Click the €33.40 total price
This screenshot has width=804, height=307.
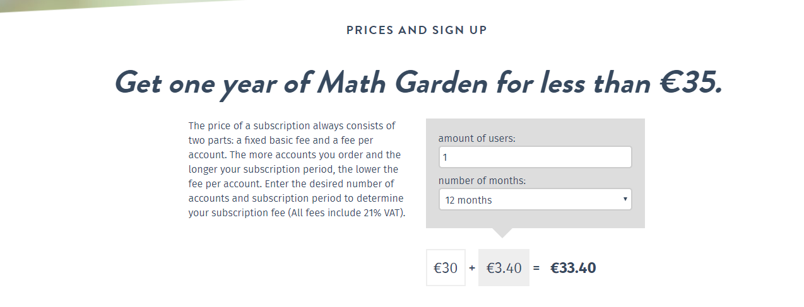573,268
